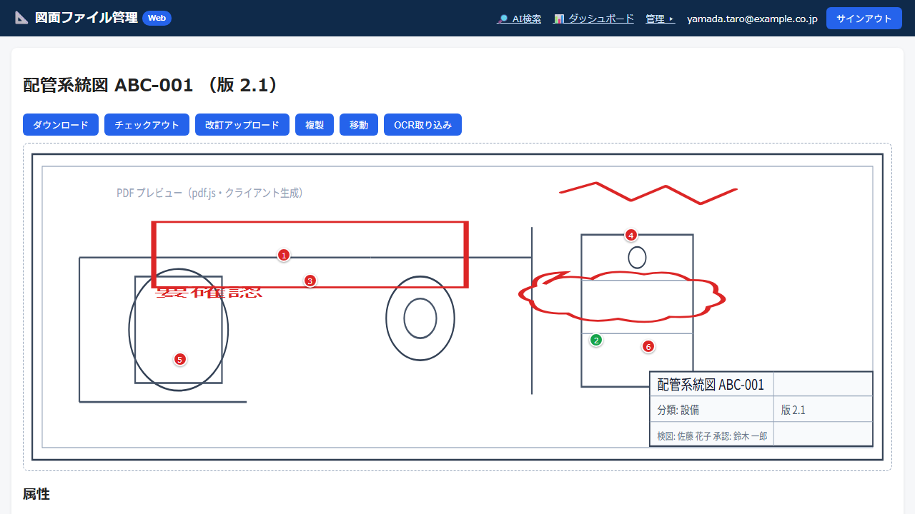915x514 pixels.
Task: Click the 移動 button
Action: click(x=359, y=125)
